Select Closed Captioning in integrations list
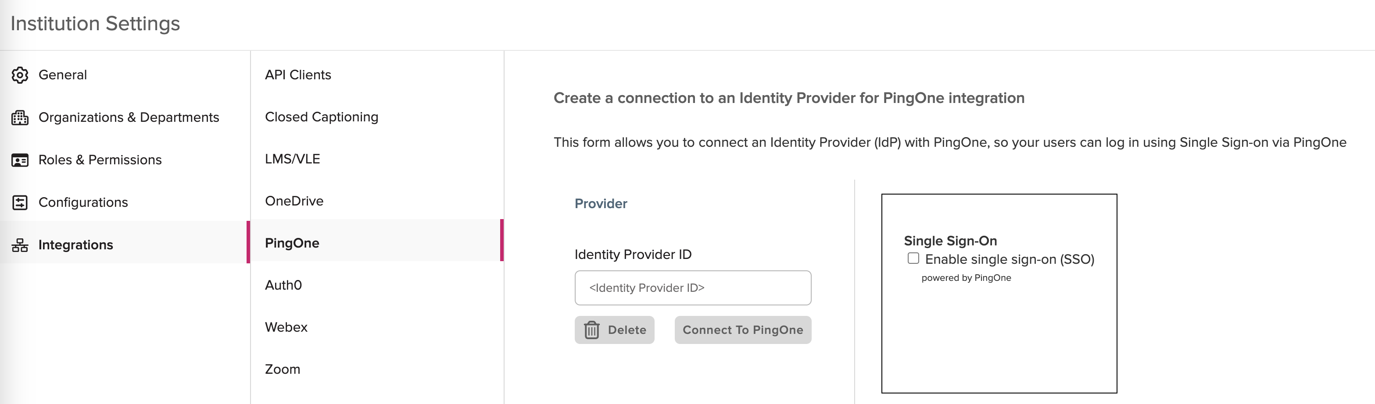The height and width of the screenshot is (404, 1375). [321, 117]
